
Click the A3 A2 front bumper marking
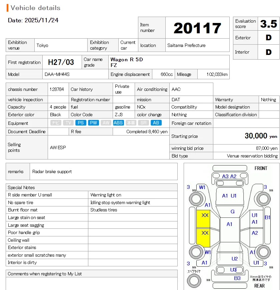click(x=229, y=176)
